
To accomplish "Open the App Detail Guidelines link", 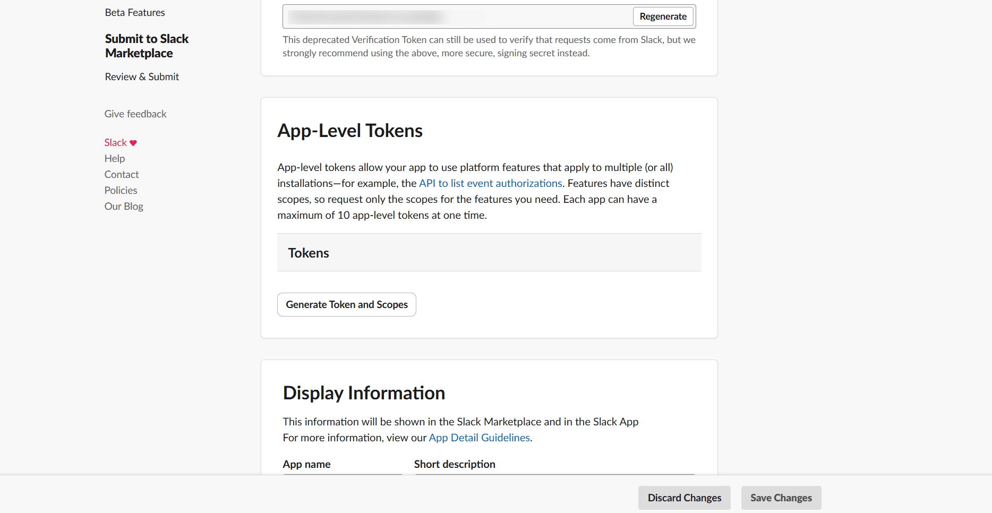I will (479, 438).
